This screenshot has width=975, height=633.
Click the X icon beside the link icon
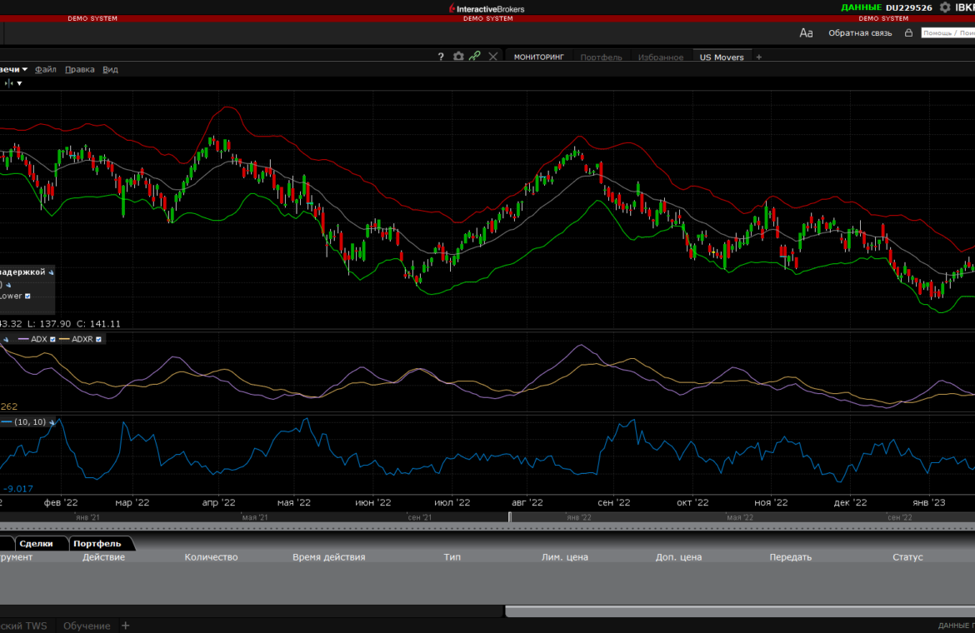493,57
